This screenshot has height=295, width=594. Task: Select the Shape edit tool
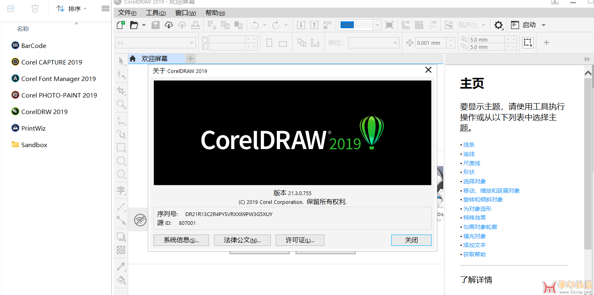[x=121, y=74]
